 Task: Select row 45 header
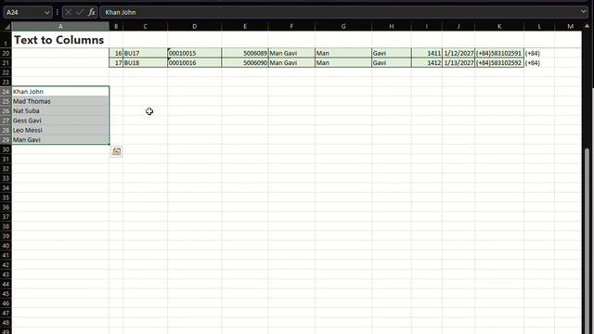click(6, 293)
